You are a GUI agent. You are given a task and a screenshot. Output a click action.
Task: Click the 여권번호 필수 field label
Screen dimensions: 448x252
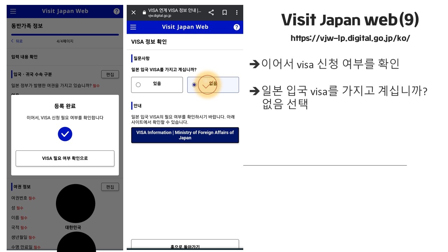click(x=23, y=198)
